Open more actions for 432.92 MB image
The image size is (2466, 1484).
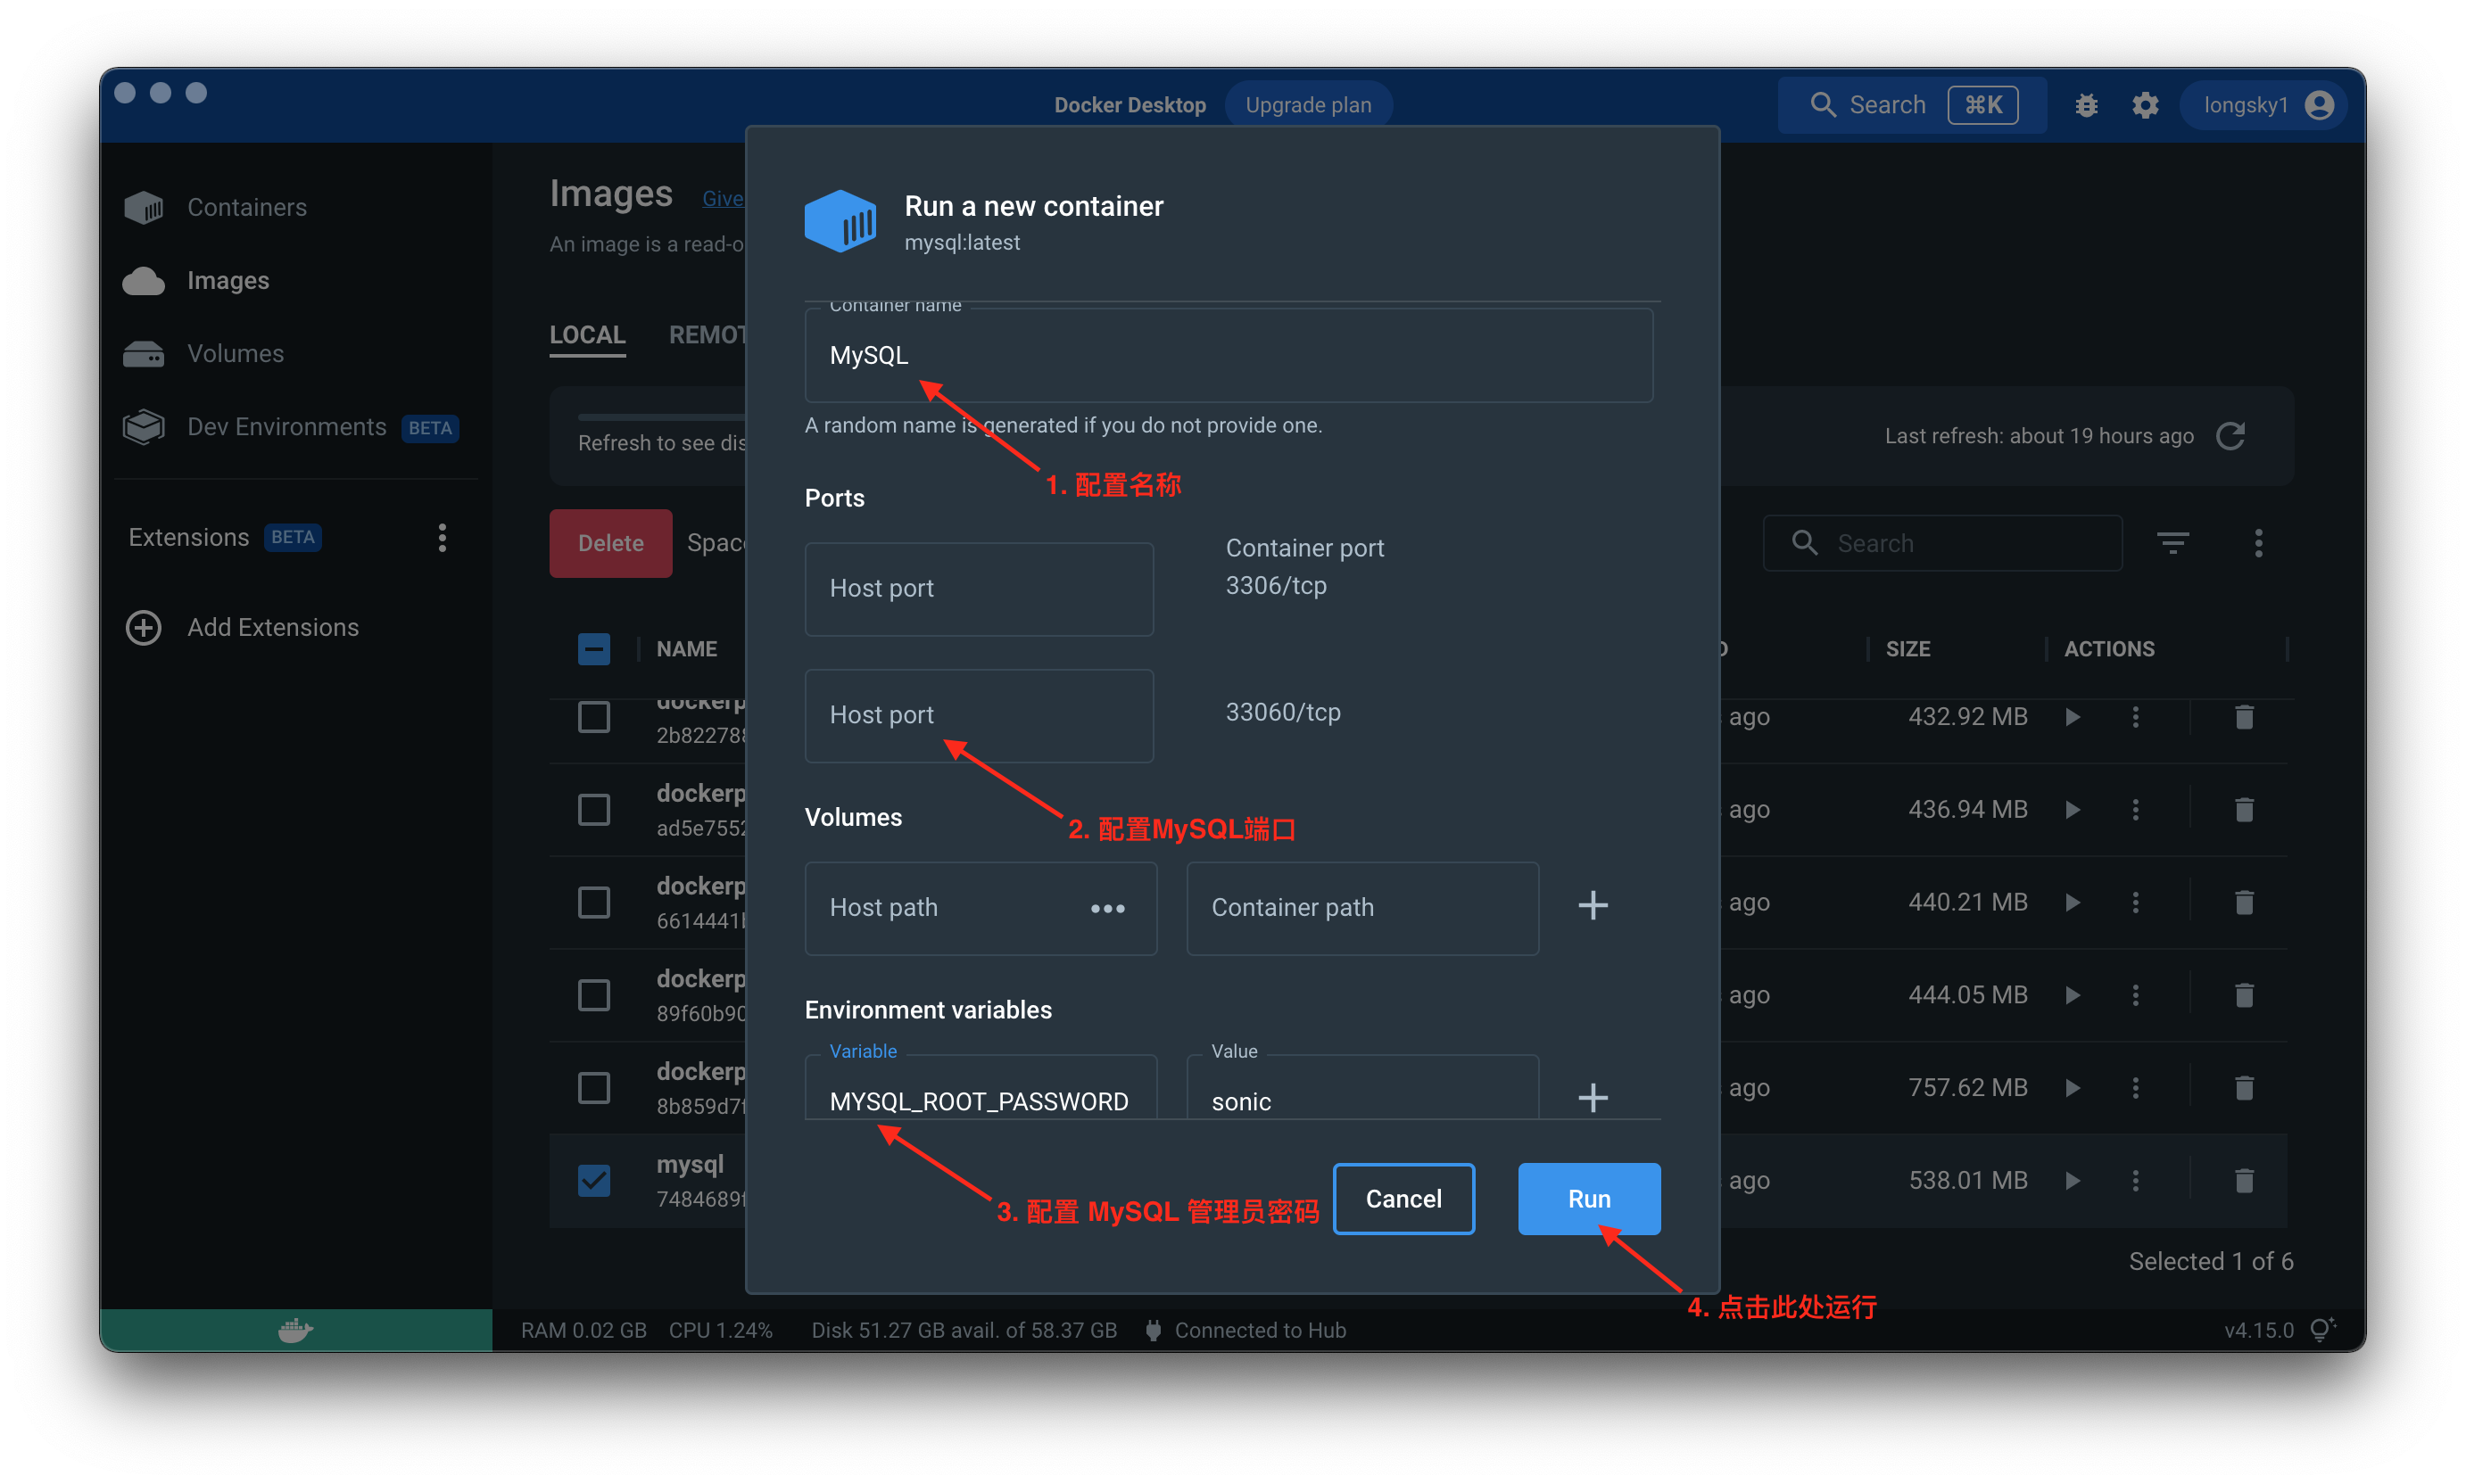[2136, 717]
